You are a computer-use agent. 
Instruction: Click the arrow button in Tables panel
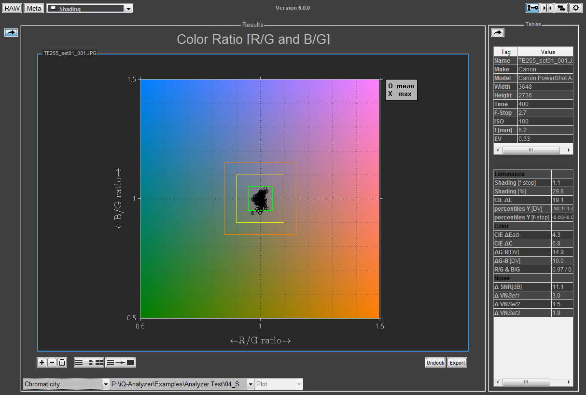click(498, 32)
